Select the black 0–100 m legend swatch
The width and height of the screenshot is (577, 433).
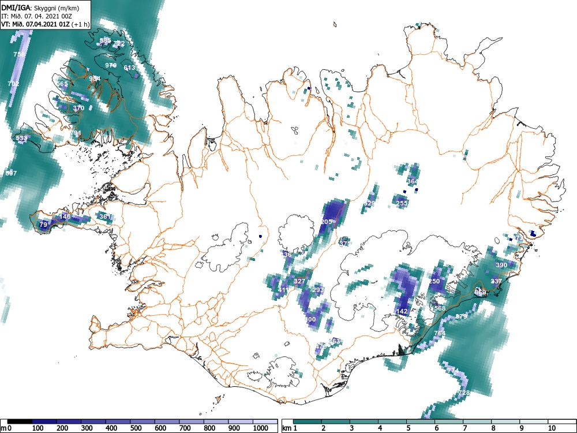tap(20, 421)
